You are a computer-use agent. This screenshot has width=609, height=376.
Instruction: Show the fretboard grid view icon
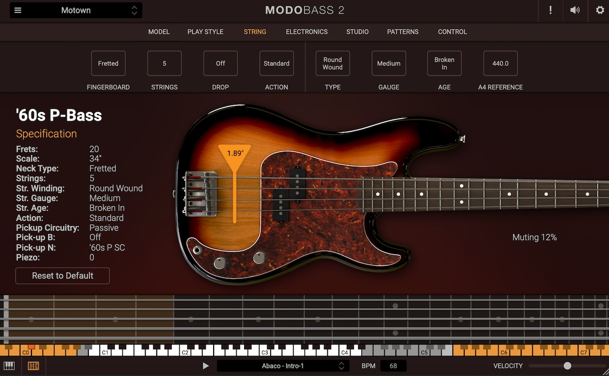tap(33, 366)
